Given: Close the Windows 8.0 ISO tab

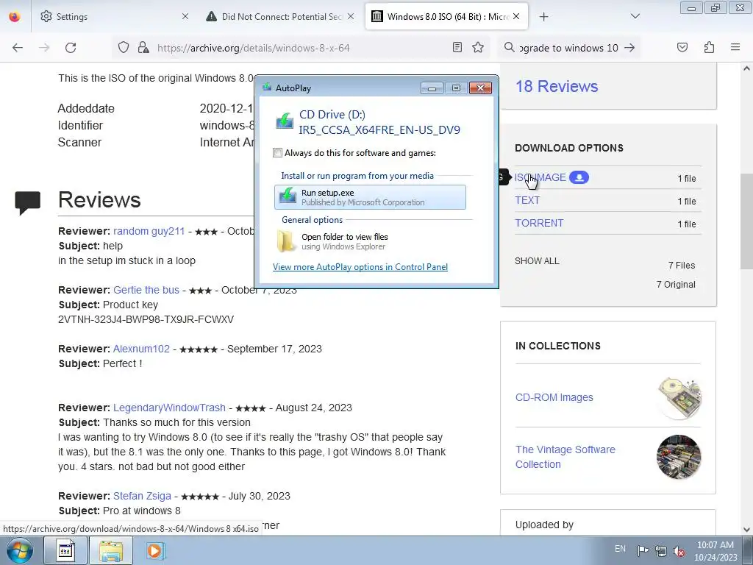Looking at the screenshot, I should [516, 16].
